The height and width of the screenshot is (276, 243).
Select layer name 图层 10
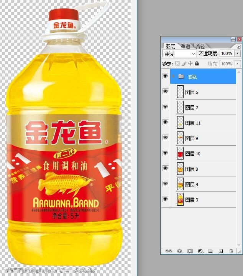193,154
